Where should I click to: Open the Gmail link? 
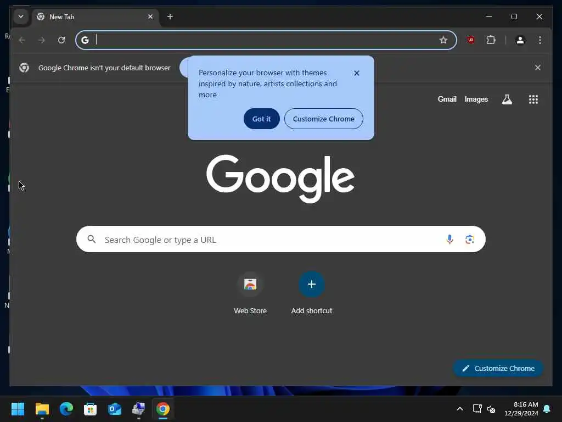(x=447, y=99)
